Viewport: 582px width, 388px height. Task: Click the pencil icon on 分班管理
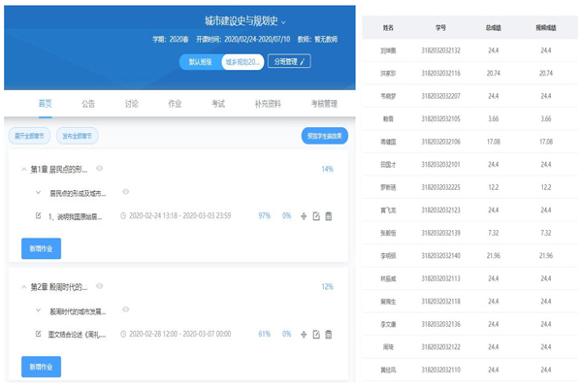pos(304,61)
